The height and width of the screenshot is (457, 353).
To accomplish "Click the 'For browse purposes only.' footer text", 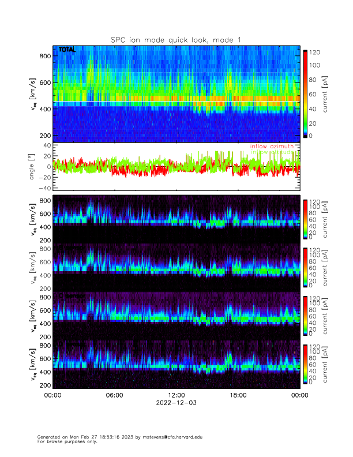I will click(65, 441).
